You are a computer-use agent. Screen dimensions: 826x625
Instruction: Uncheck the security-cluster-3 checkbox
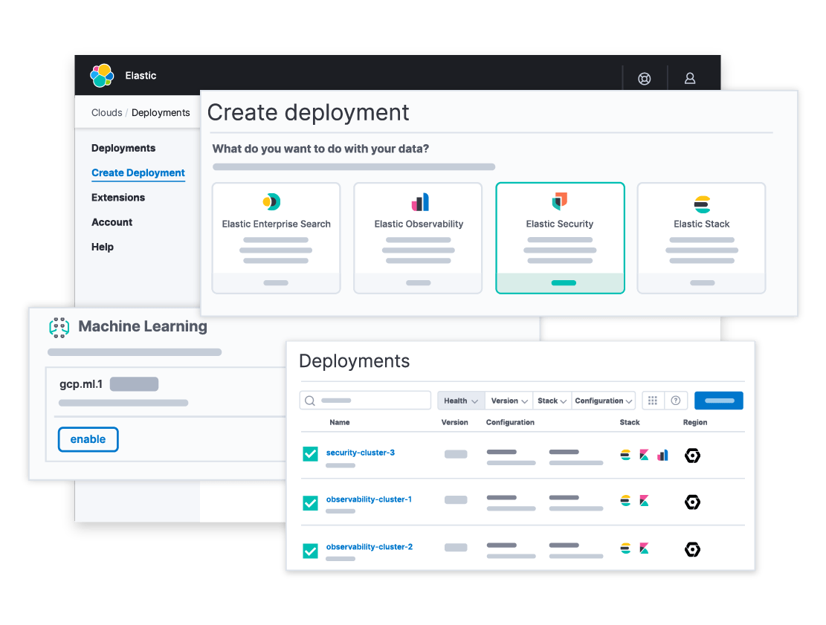coord(310,454)
